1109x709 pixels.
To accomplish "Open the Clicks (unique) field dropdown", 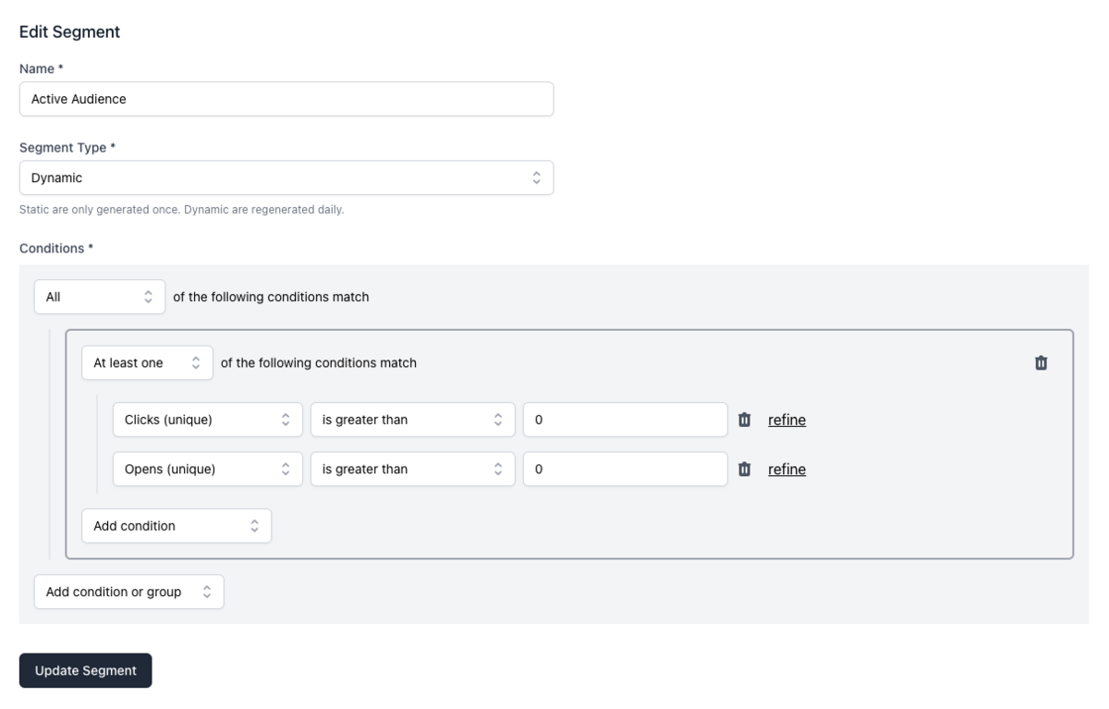I will tap(207, 420).
